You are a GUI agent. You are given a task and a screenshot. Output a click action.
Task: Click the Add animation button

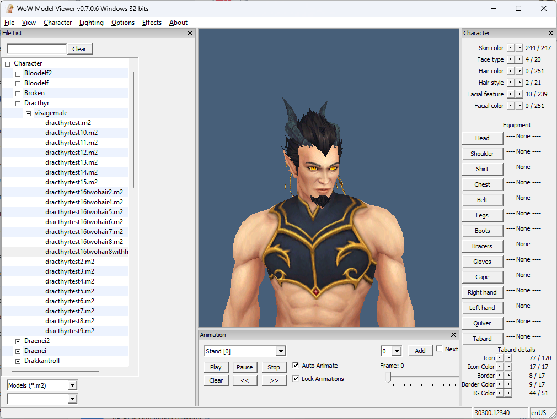pyautogui.click(x=420, y=351)
